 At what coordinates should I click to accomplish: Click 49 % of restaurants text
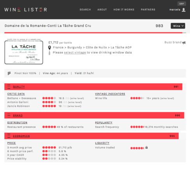pos(70,127)
